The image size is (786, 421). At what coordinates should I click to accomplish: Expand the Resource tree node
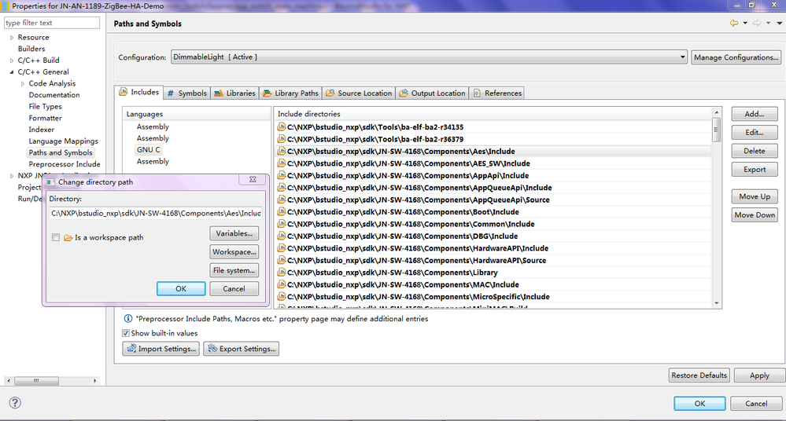[x=12, y=38]
